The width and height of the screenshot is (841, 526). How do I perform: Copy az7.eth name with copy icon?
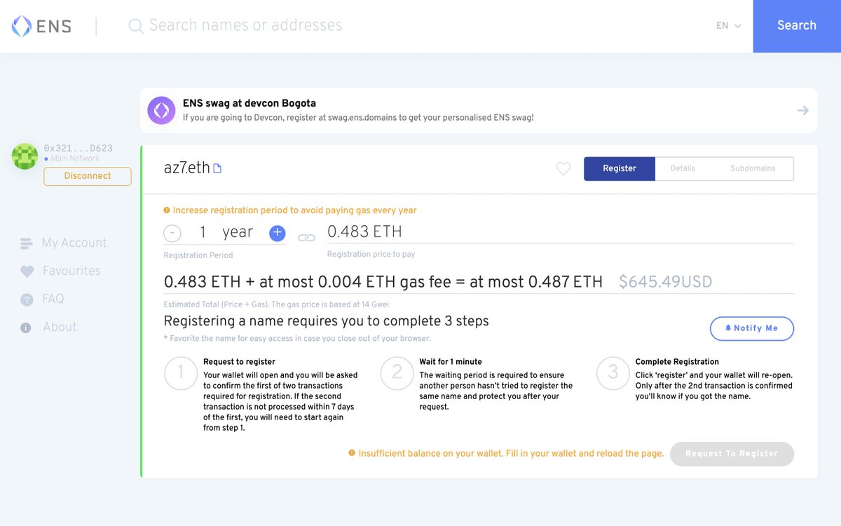click(x=217, y=168)
